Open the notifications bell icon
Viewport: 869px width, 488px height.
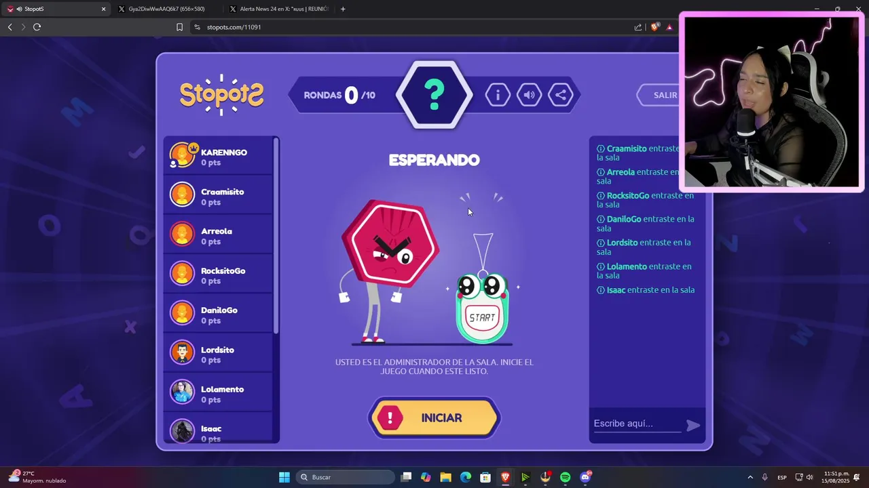(x=857, y=477)
